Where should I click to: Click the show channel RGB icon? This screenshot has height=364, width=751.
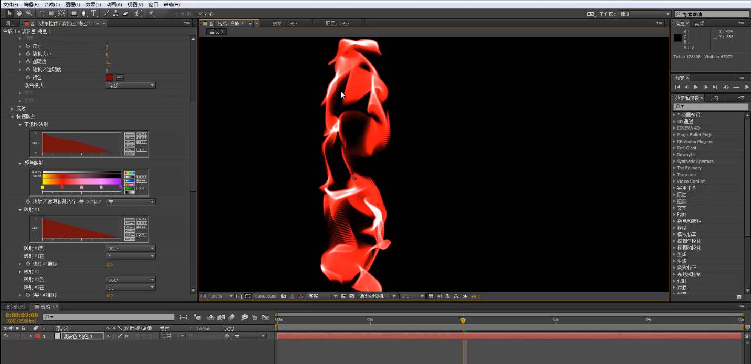tap(301, 296)
